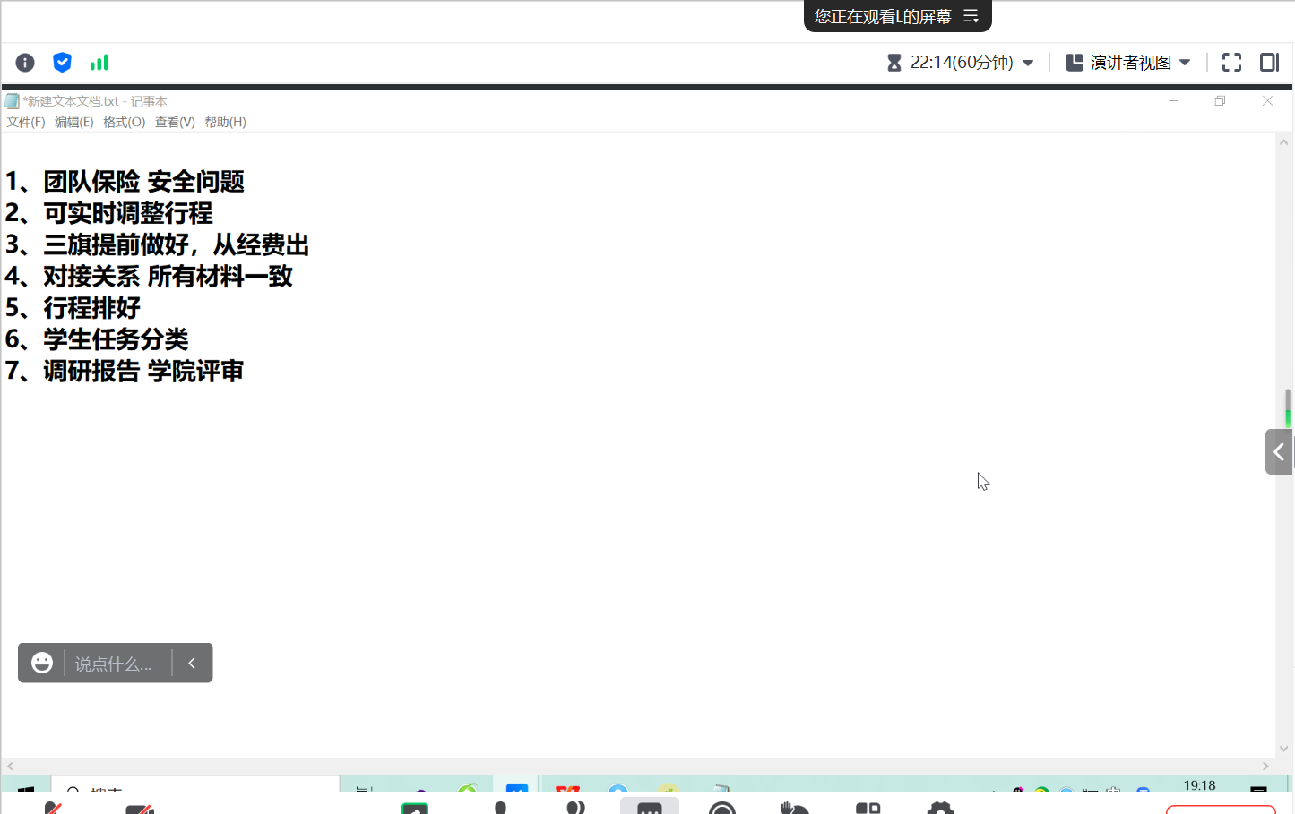1295x814 pixels.
Task: Click the 说点什么 chat input field
Action: click(115, 663)
